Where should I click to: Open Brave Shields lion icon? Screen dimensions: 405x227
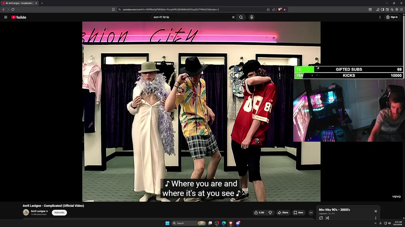280,9
